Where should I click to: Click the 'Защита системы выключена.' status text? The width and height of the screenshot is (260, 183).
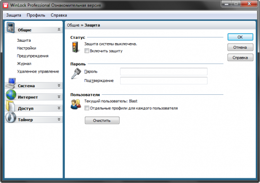click(111, 44)
